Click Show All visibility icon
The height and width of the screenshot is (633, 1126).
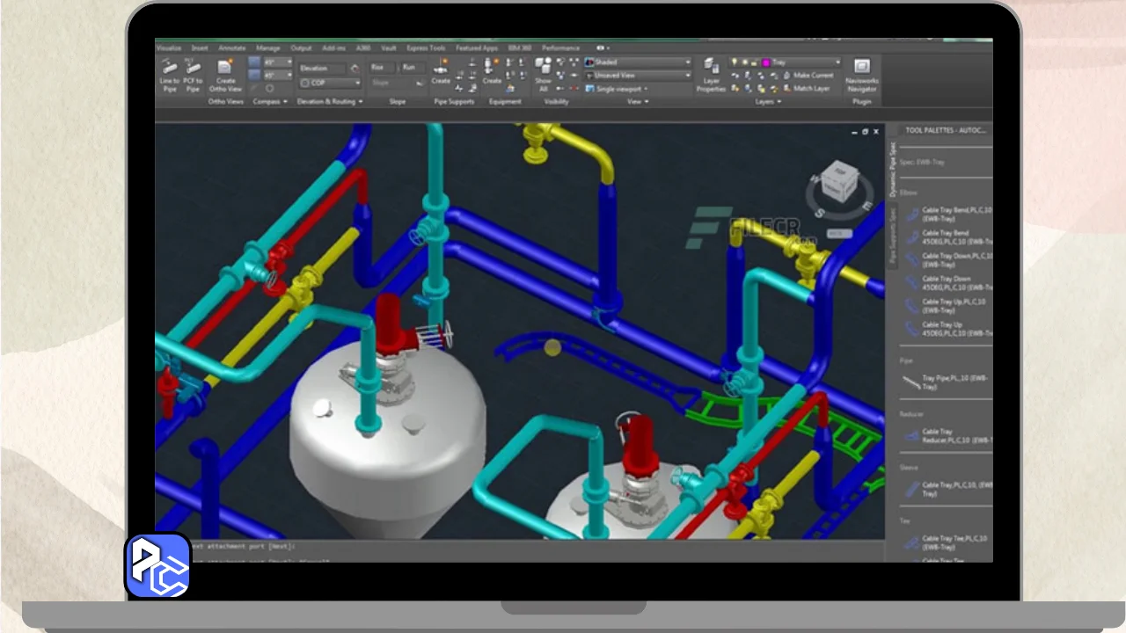click(544, 73)
